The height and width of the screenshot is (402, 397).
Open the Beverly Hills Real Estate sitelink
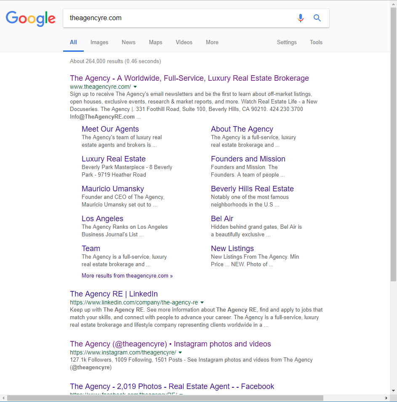252,189
